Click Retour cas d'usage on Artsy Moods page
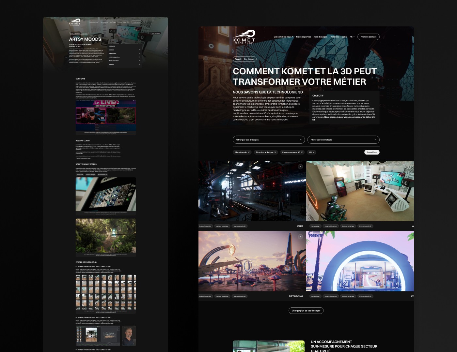This screenshot has height=352, width=457. pyautogui.click(x=155, y=33)
